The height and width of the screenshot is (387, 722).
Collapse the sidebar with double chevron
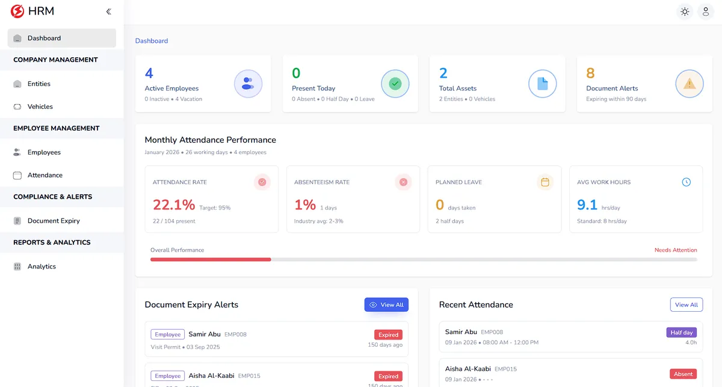(x=108, y=11)
